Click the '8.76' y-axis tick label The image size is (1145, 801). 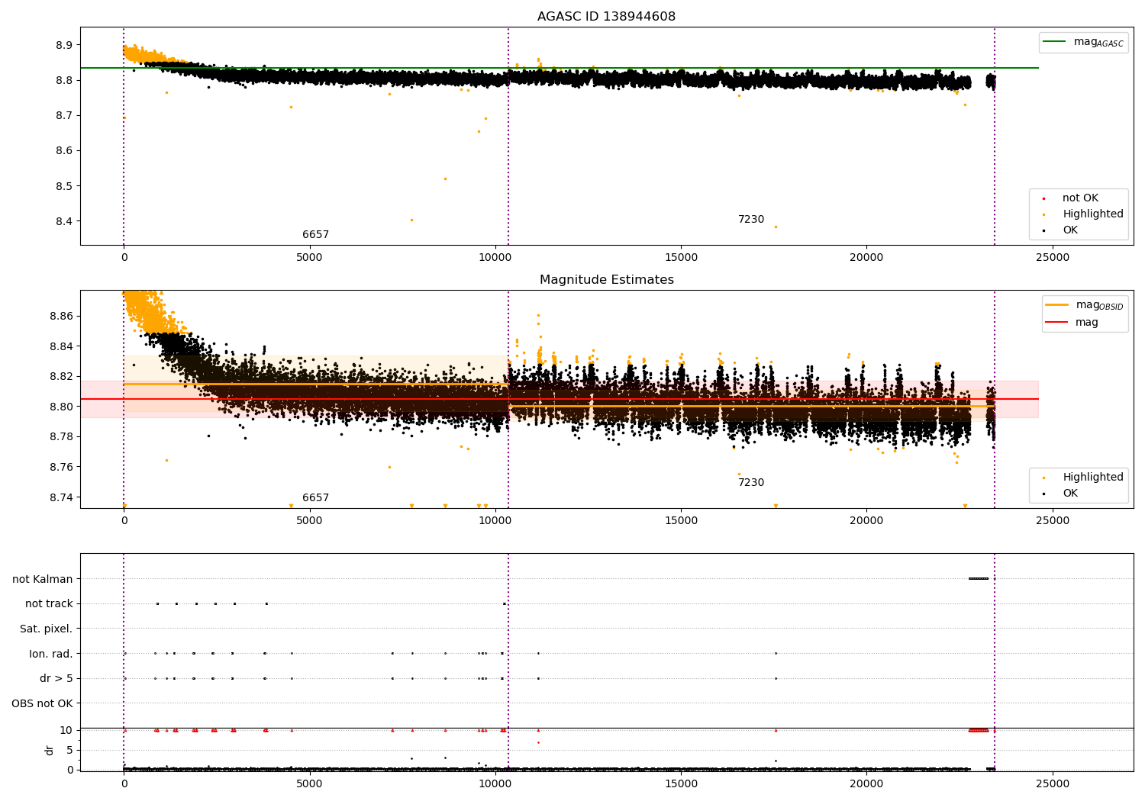[x=61, y=467]
